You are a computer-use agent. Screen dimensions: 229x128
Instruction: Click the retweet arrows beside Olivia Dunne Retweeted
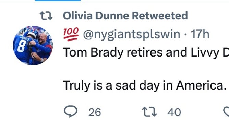click(x=46, y=16)
